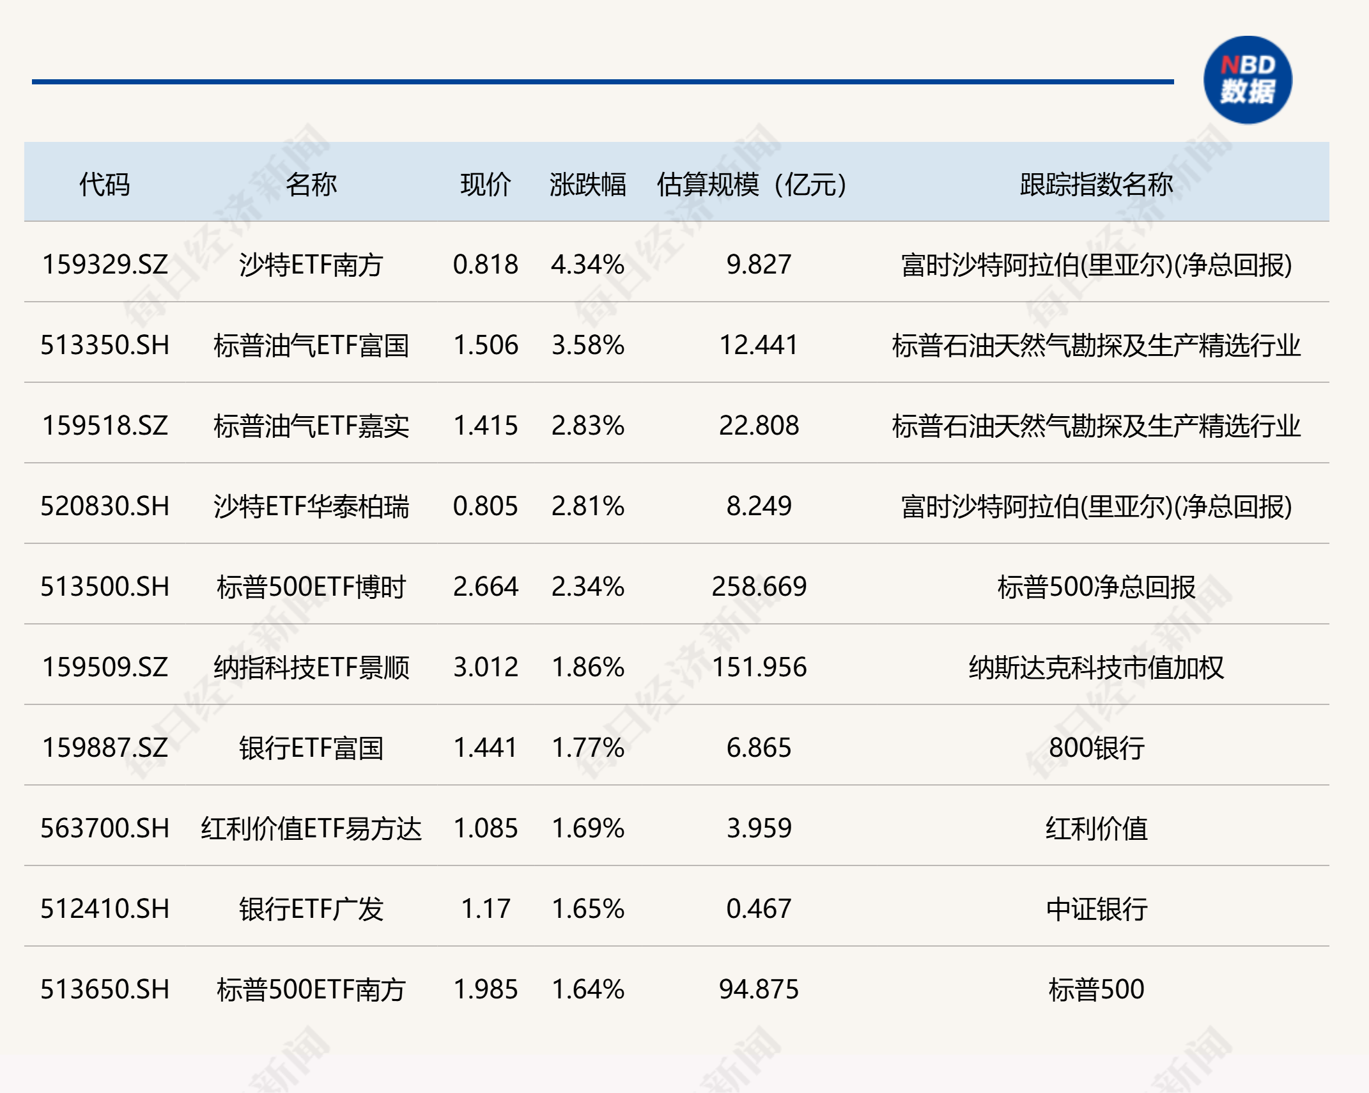The height and width of the screenshot is (1093, 1369).
Task: Click the name 银行ETF富国
Action: pos(311,748)
